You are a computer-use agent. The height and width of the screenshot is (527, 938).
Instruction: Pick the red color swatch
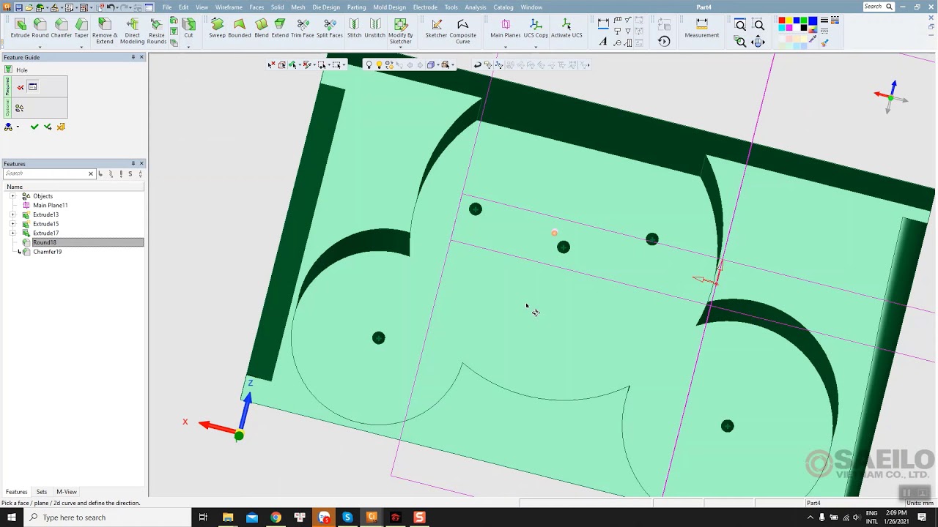click(783, 20)
